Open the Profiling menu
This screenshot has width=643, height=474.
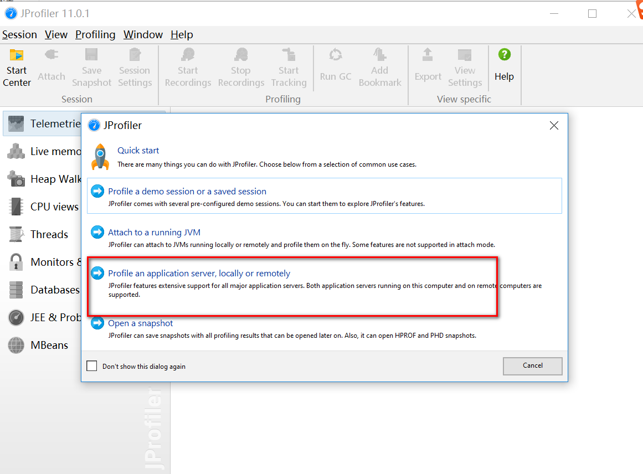click(95, 34)
